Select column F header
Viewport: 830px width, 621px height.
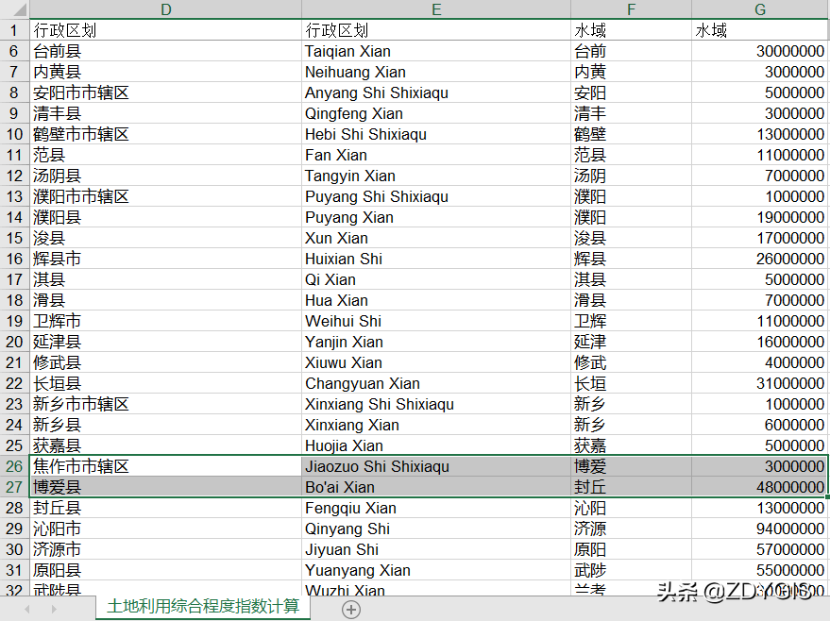[631, 9]
